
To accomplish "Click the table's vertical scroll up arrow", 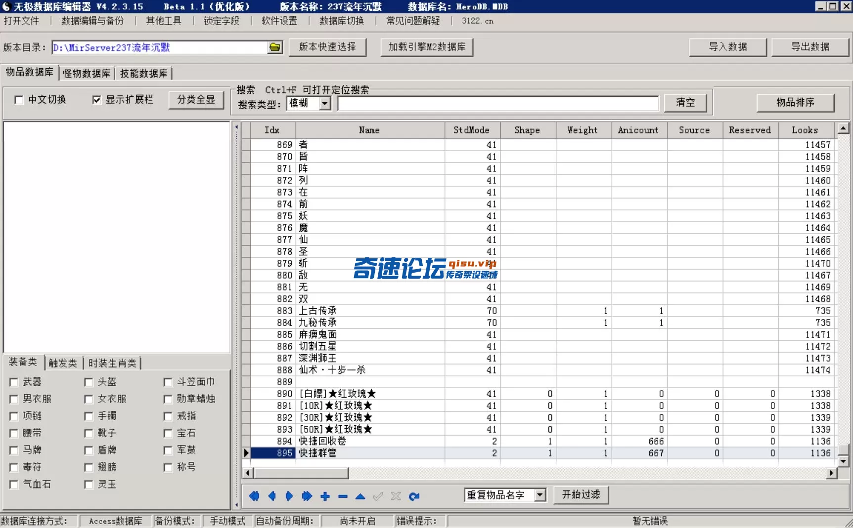I will tap(843, 128).
